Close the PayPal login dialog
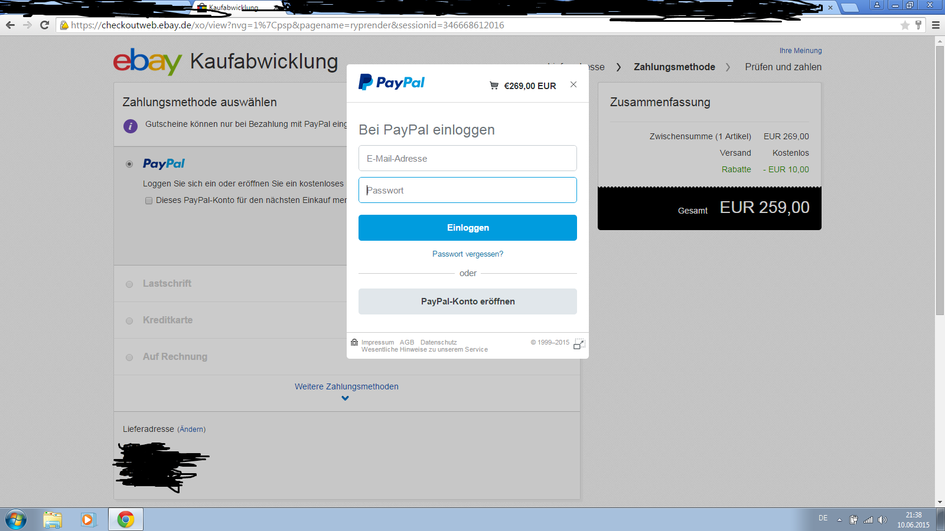 tap(573, 84)
